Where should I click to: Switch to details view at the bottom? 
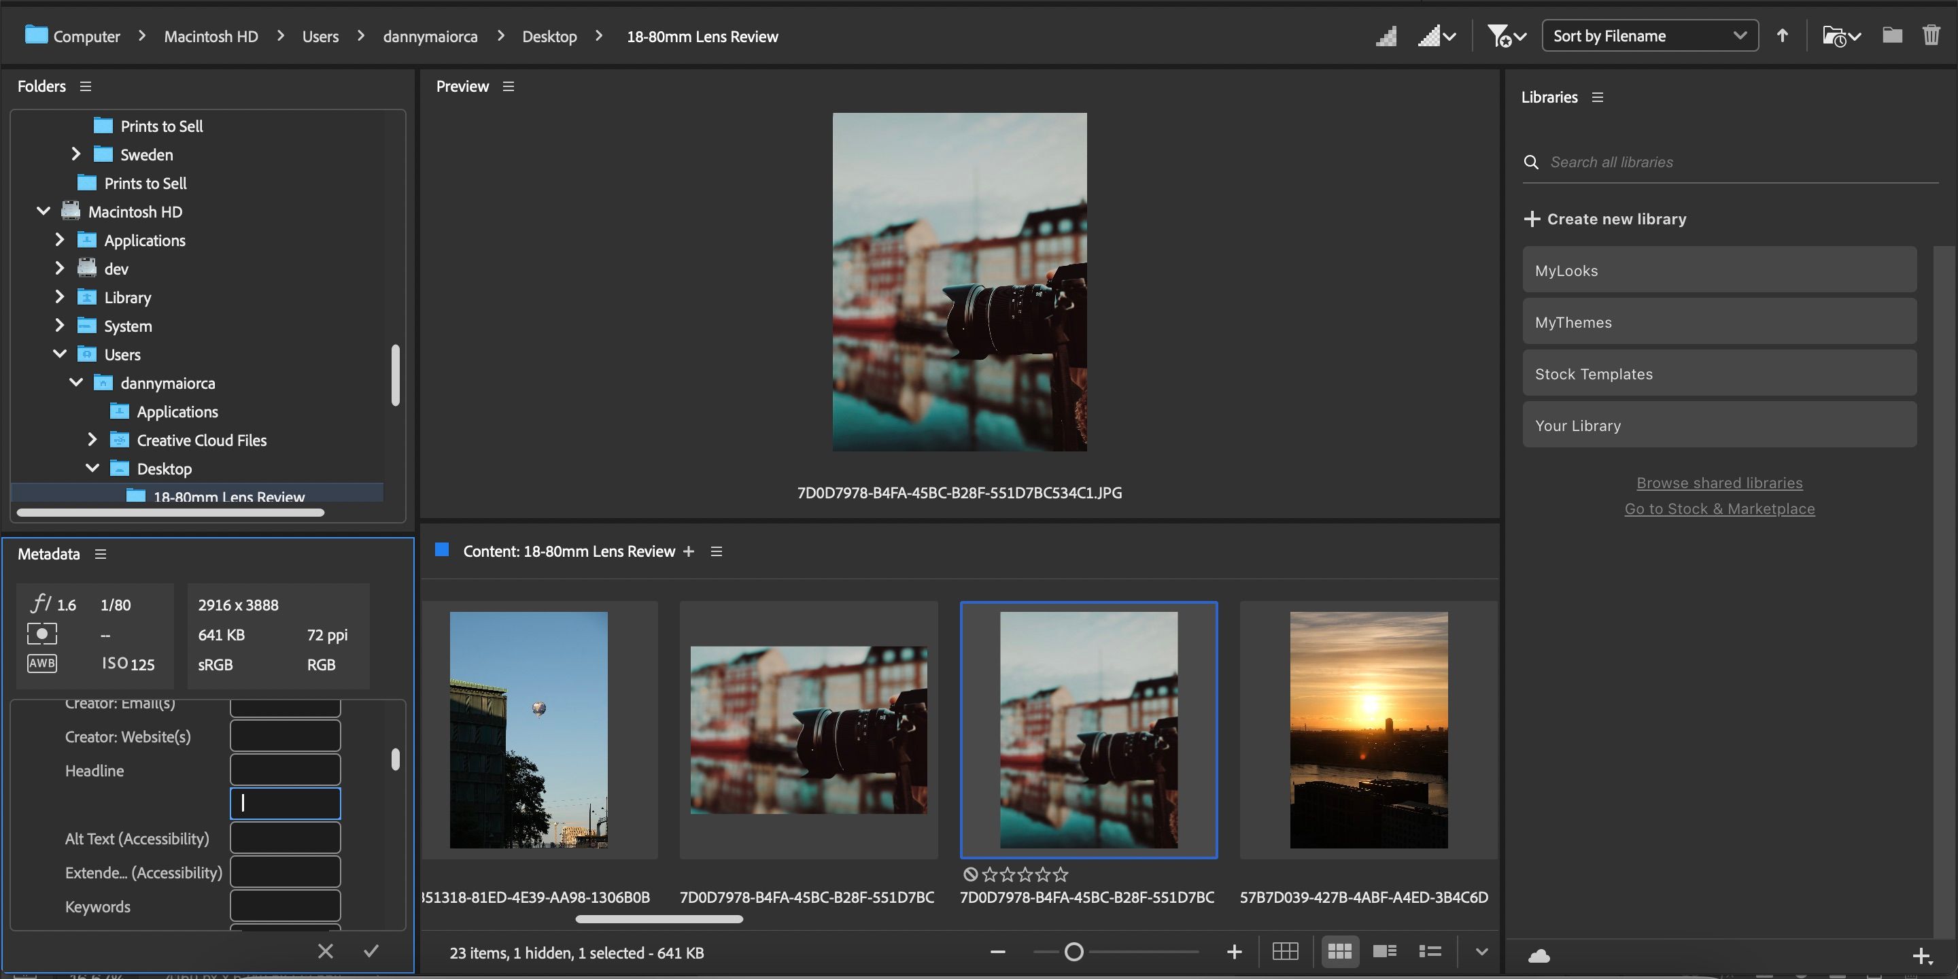(1384, 951)
